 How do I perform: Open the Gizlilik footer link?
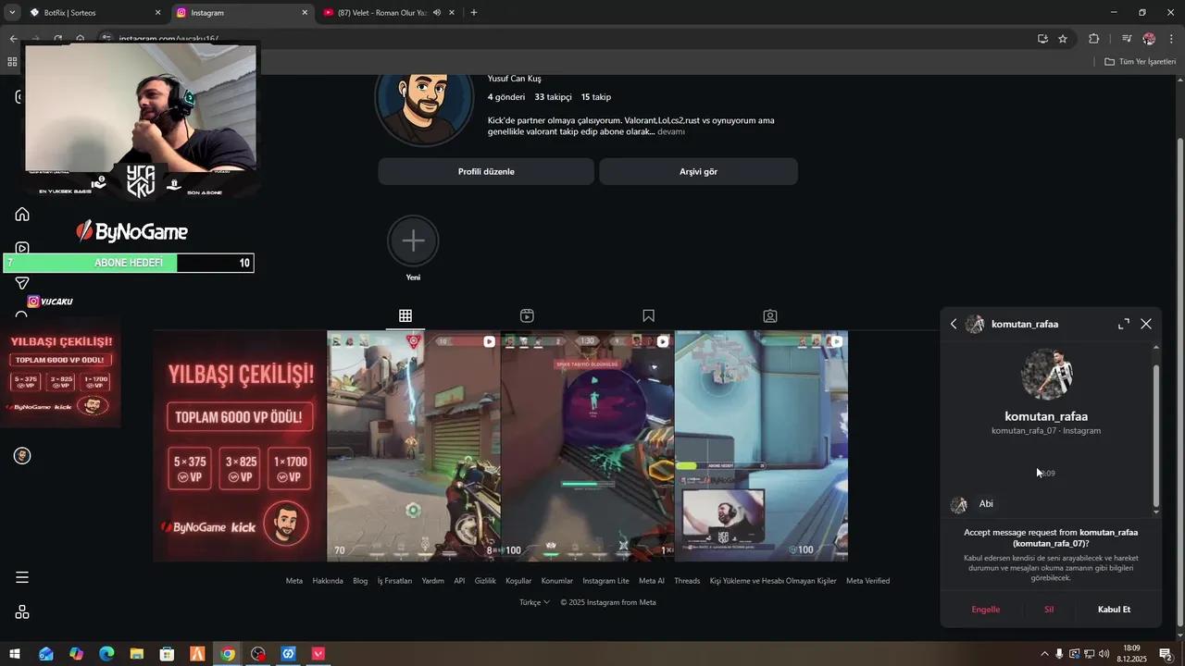click(x=485, y=581)
